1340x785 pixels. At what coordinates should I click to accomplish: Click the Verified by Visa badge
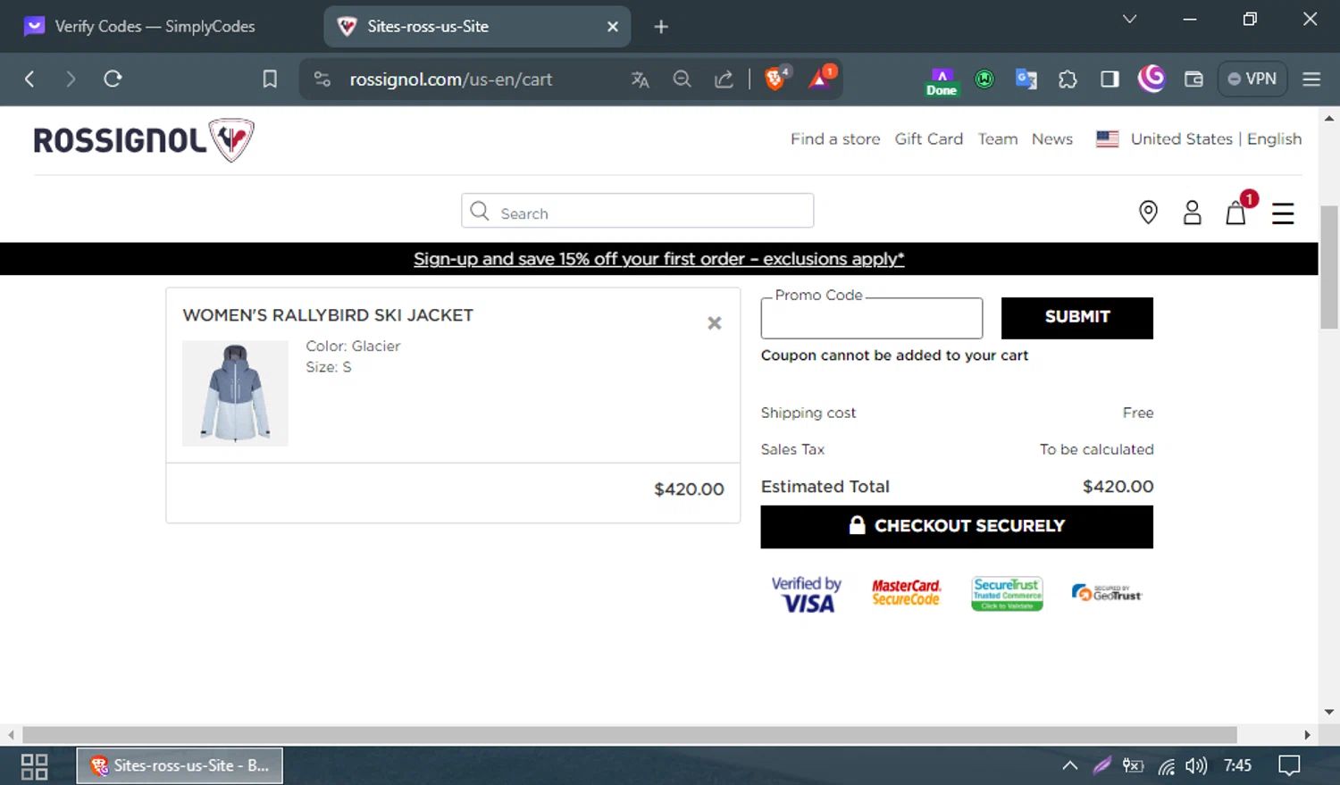pos(807,595)
